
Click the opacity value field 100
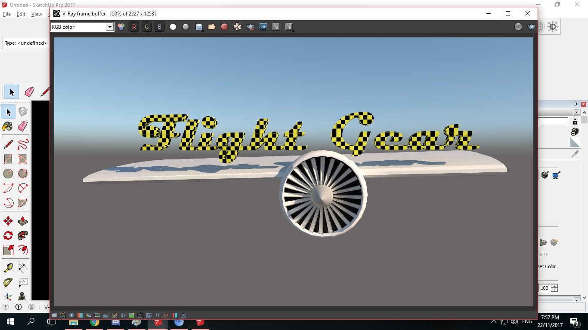coord(545,288)
